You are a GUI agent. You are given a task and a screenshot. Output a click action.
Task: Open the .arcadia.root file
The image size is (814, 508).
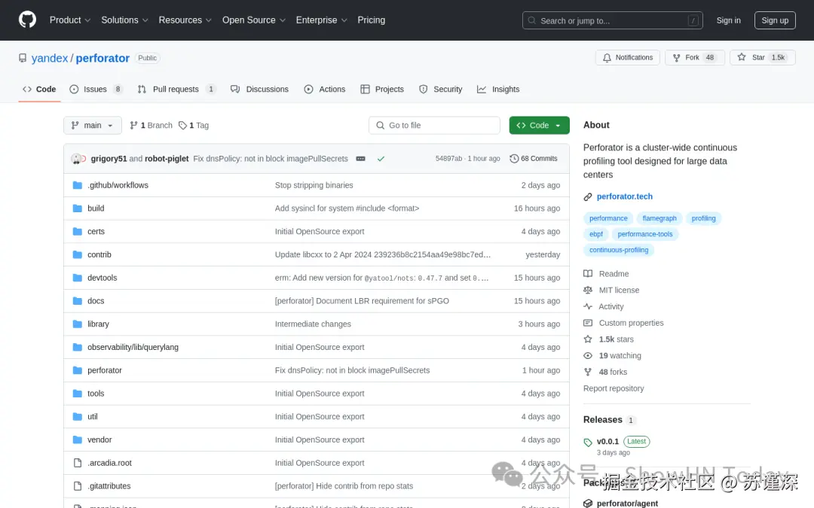coord(109,463)
